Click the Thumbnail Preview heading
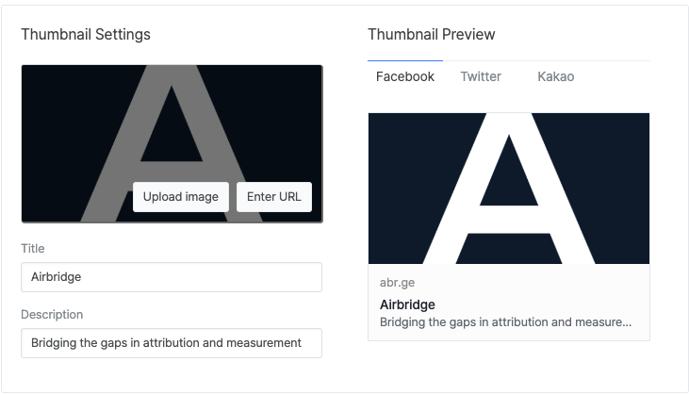The image size is (689, 395). point(432,35)
